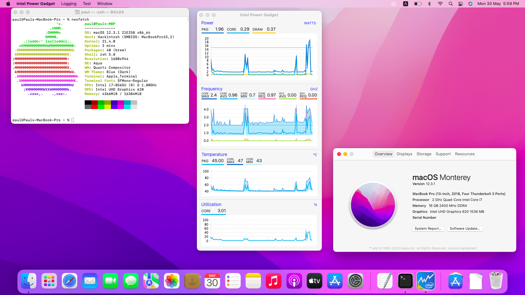Open Control Center in menu bar
Screen dimensions: 525x295
point(461,4)
